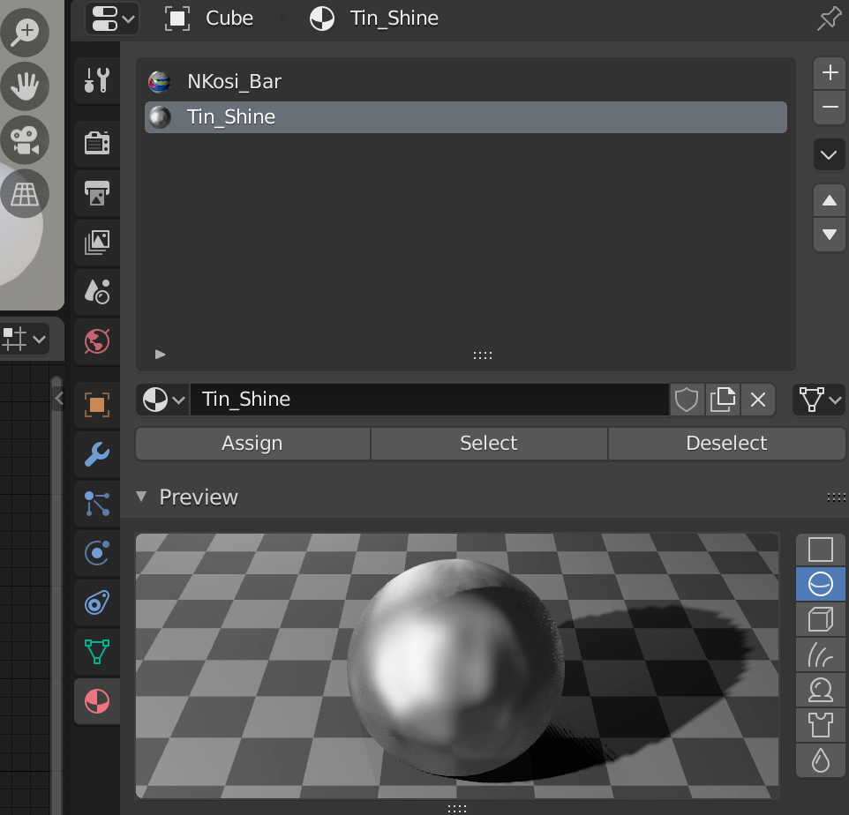Toggle fake user shield for Tin_Shine
This screenshot has width=849, height=815.
pyautogui.click(x=687, y=400)
